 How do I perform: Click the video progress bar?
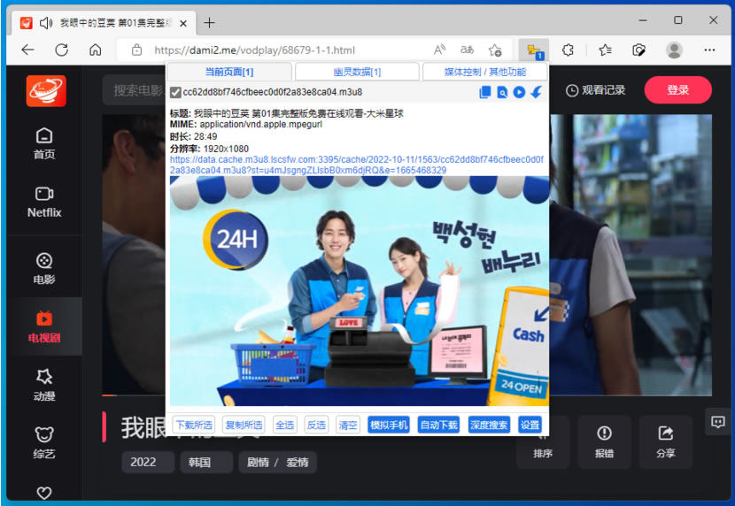tap(134, 395)
